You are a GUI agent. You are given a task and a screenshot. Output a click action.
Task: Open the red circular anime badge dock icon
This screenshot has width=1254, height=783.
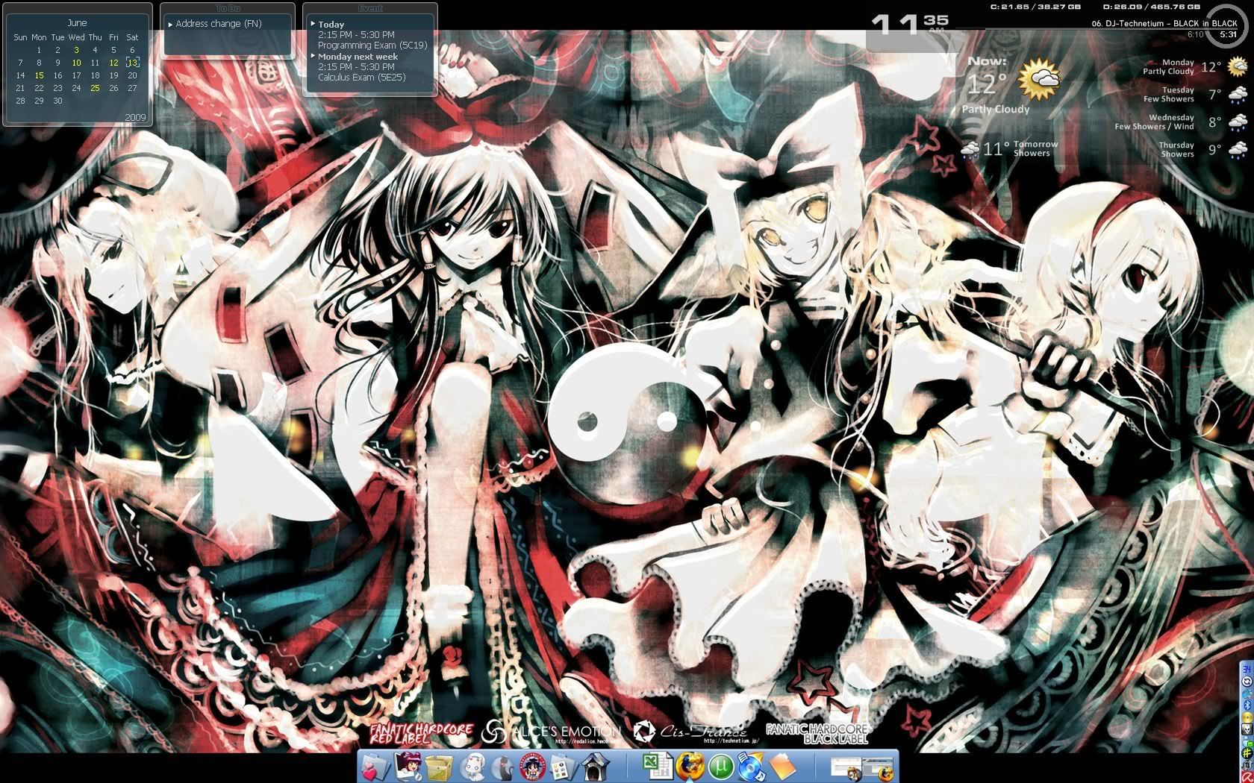click(x=534, y=767)
